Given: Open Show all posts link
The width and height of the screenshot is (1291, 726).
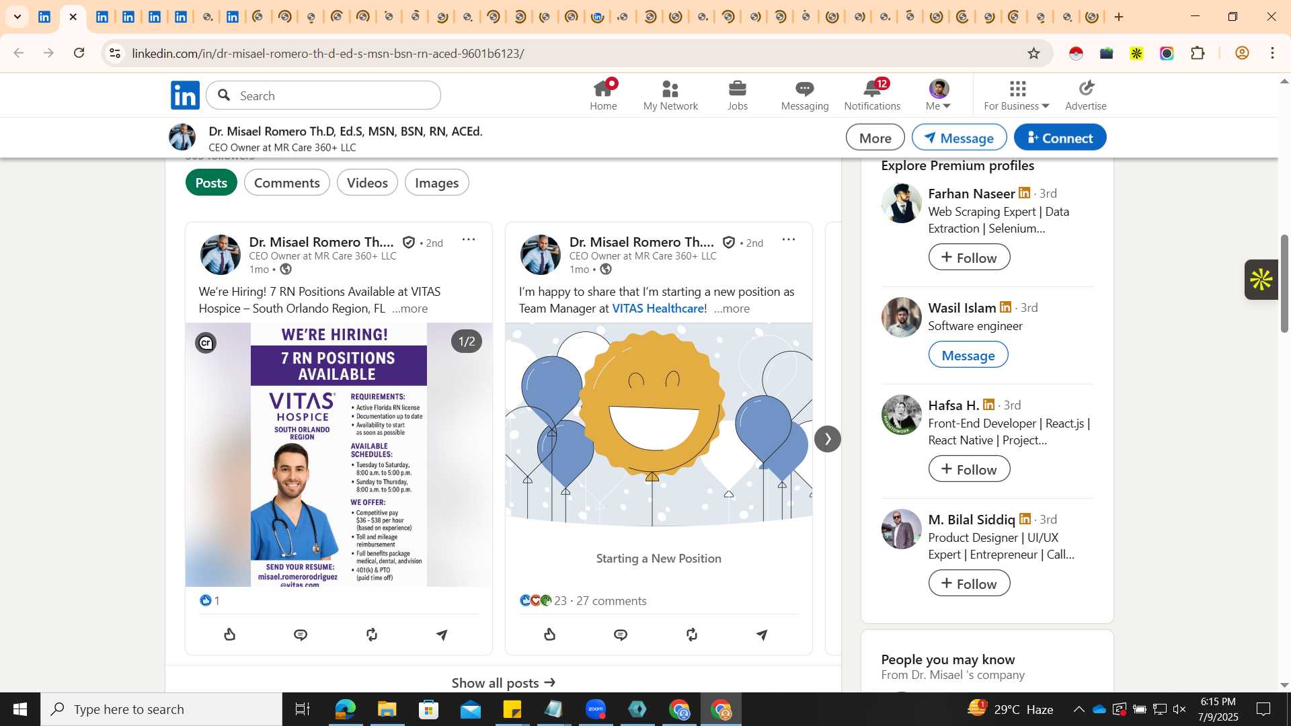Looking at the screenshot, I should click(504, 683).
